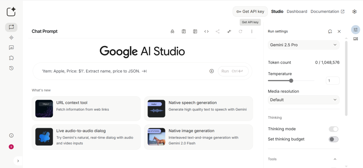The width and height of the screenshot is (363, 168).
Task: Close the Run settings panel
Action: (x=339, y=32)
